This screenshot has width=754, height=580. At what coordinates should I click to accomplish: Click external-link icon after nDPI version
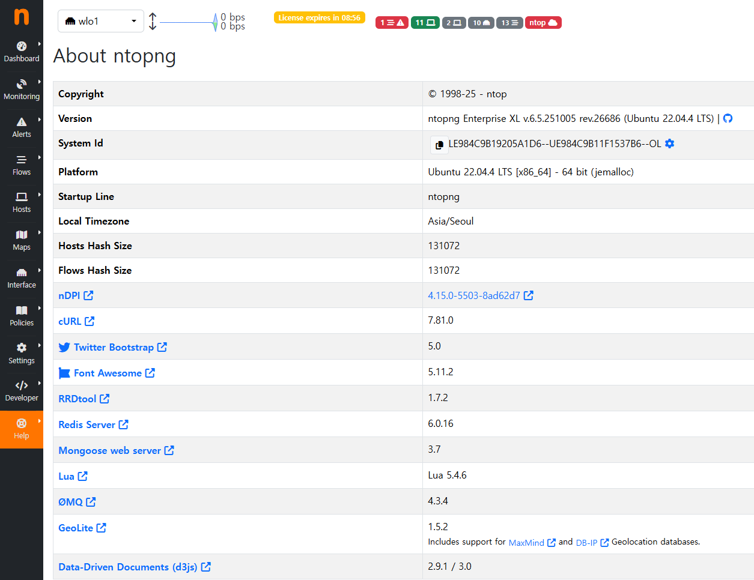(x=529, y=295)
